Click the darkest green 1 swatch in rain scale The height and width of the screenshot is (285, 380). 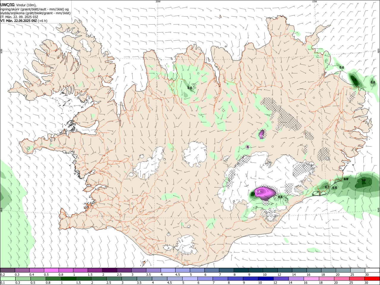pos(68,278)
